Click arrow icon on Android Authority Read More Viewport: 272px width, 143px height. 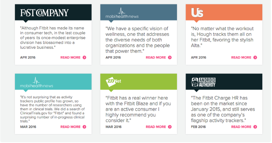tap(255, 127)
